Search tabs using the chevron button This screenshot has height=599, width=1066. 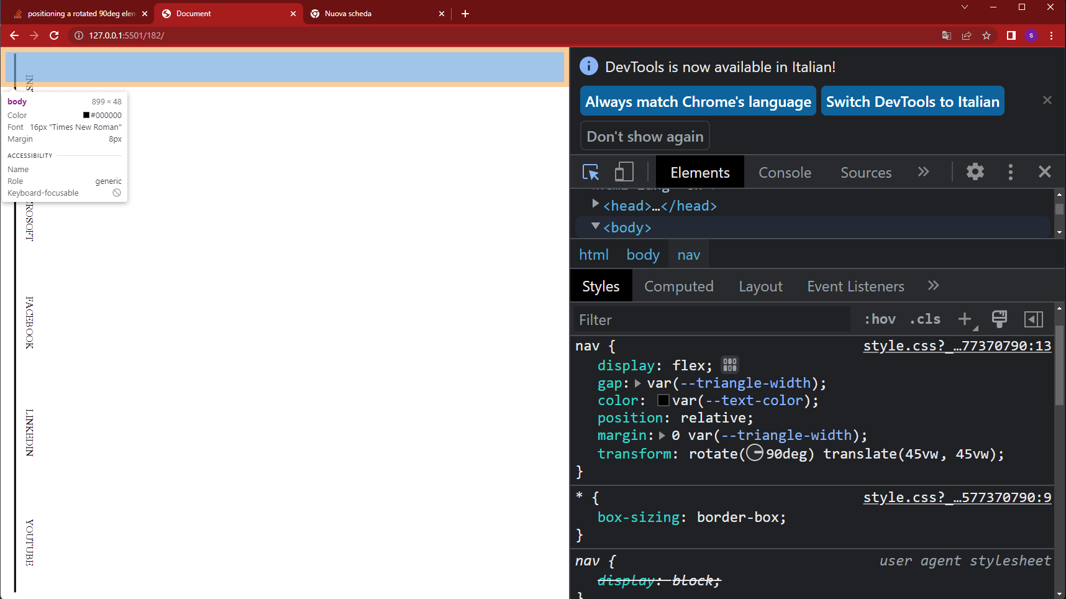[965, 7]
